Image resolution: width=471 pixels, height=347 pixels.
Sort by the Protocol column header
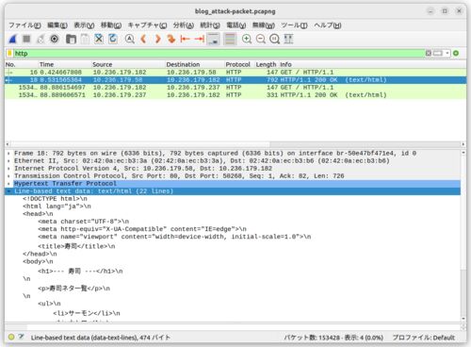239,64
